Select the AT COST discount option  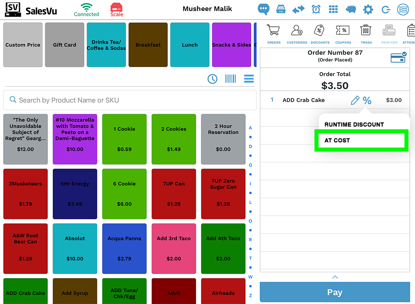click(x=361, y=140)
